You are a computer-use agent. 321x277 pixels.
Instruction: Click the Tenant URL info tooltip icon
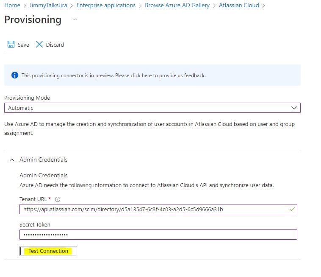point(58,199)
